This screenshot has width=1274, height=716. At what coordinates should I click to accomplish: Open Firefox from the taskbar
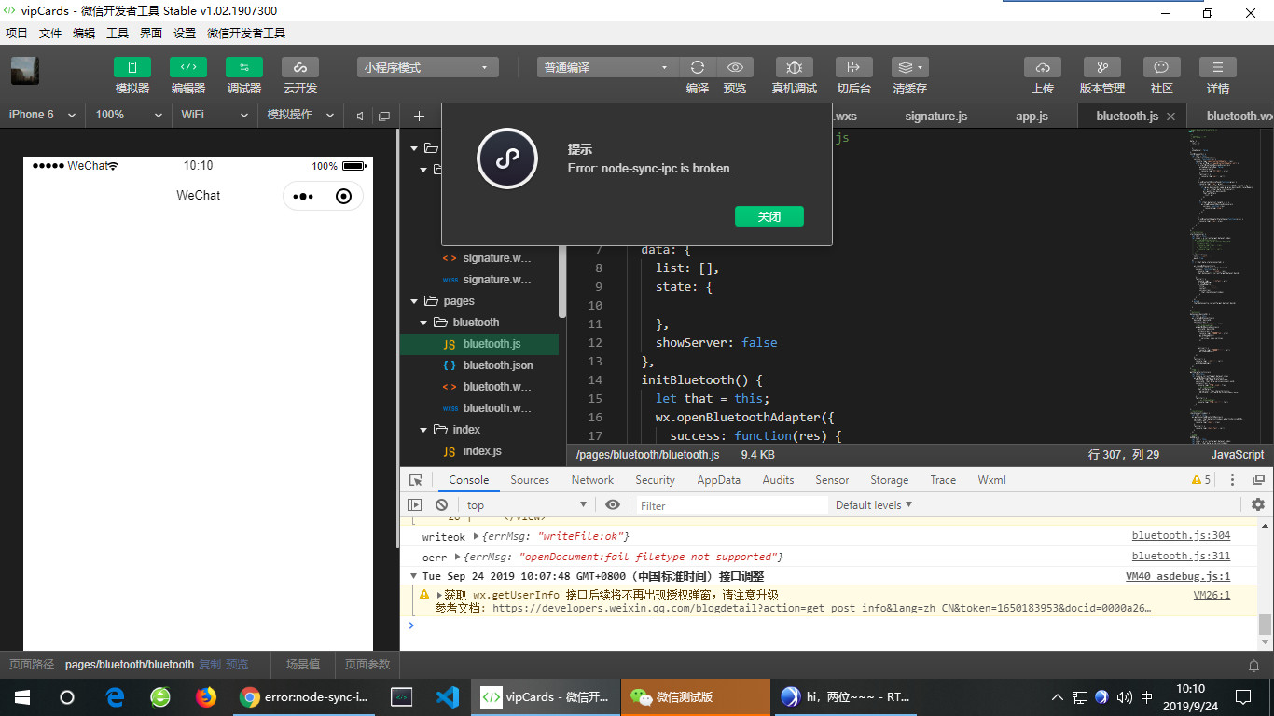[x=206, y=696]
